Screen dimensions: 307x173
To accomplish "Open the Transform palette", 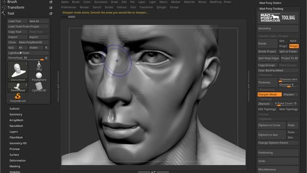I will (16, 8).
